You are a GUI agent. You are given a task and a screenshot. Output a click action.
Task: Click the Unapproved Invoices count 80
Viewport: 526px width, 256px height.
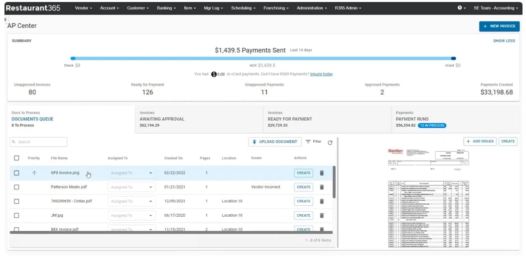32,92
